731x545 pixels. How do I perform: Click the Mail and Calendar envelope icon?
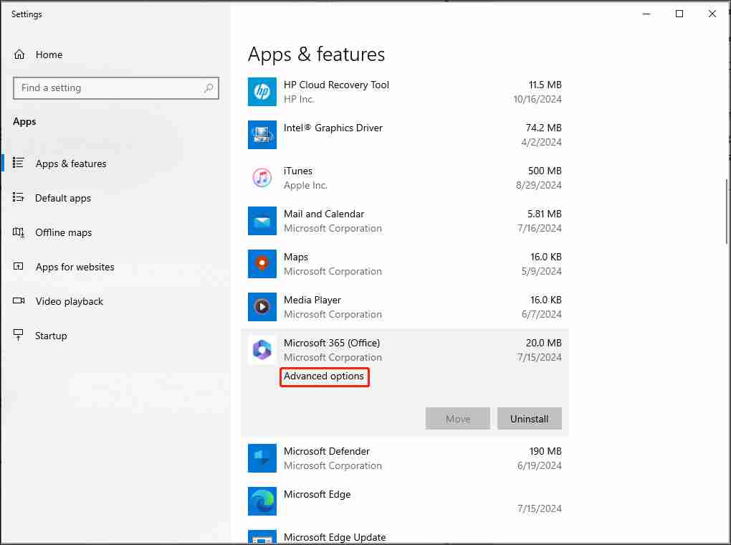click(x=262, y=221)
